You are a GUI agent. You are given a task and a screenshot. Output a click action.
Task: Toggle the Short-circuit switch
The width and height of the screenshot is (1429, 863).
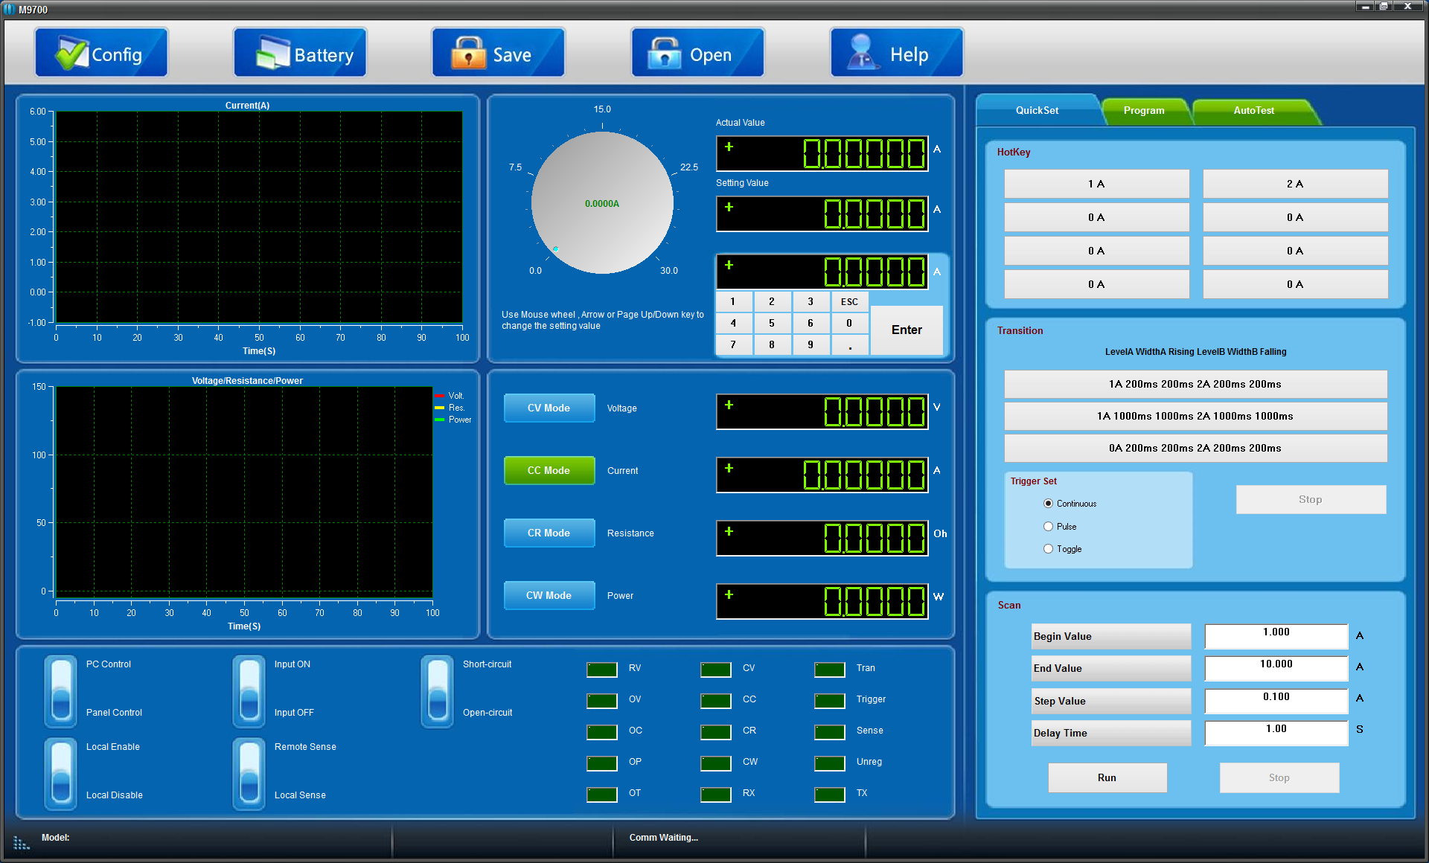(x=437, y=691)
